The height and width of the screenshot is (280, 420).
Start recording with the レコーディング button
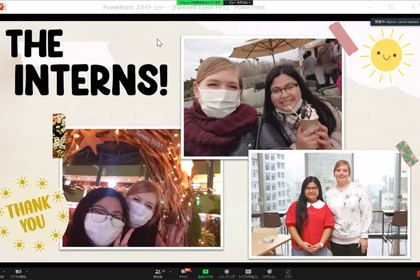click(x=227, y=273)
